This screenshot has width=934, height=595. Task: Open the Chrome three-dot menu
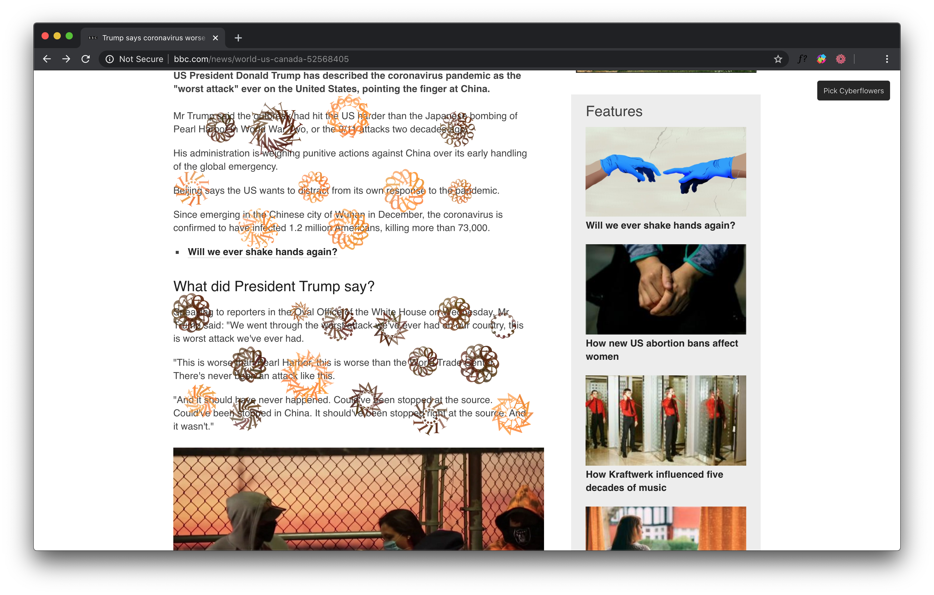(x=887, y=59)
